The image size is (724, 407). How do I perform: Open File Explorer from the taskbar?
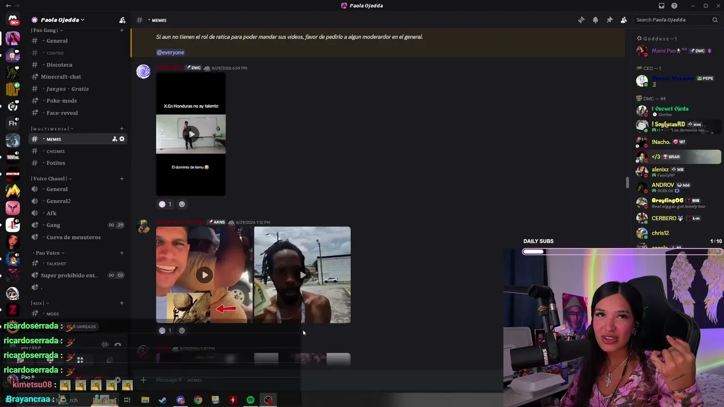point(145,400)
